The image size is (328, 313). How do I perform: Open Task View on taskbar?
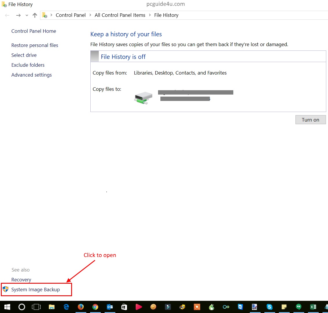[36, 307]
